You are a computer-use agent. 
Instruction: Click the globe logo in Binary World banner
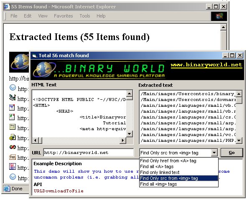44,70
